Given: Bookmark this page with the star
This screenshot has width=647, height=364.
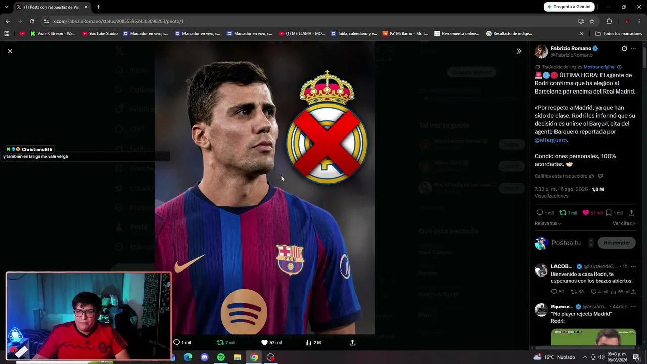Looking at the screenshot, I should (x=592, y=21).
